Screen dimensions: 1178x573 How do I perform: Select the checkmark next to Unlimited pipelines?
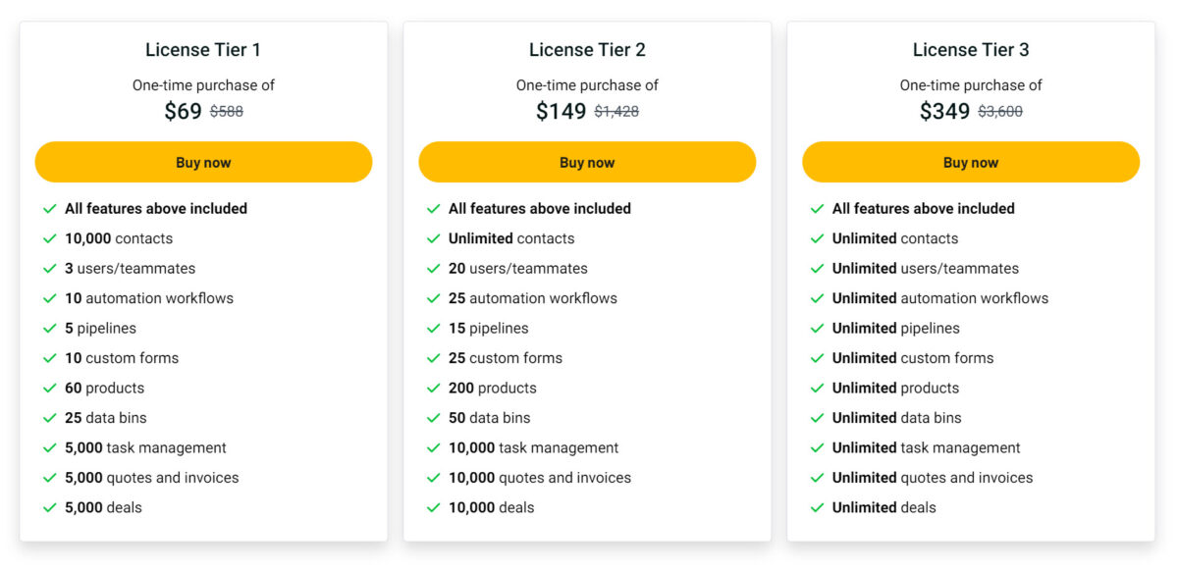click(x=816, y=328)
